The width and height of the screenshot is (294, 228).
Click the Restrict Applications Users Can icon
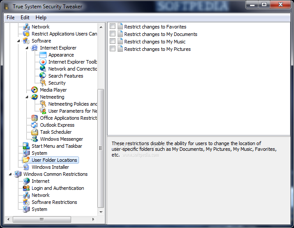(x=26, y=34)
